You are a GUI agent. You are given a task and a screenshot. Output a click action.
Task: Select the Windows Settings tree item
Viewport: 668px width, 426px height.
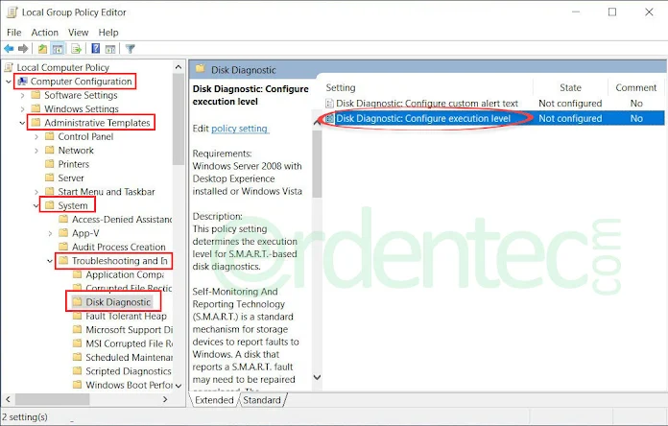(x=82, y=108)
